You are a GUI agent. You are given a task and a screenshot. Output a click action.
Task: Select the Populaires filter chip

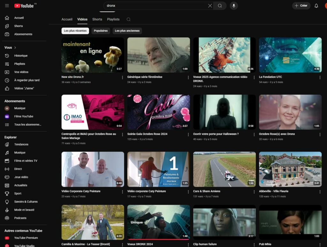point(101,31)
